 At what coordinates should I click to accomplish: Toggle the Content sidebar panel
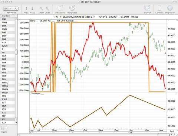click(x=159, y=8)
